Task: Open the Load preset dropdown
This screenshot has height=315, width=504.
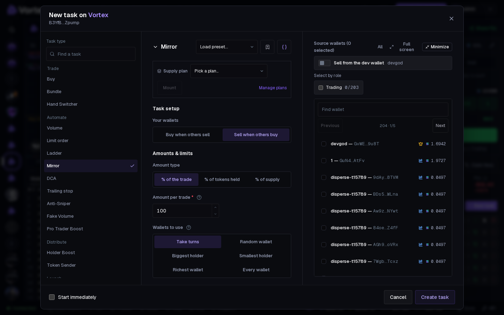Action: click(227, 47)
